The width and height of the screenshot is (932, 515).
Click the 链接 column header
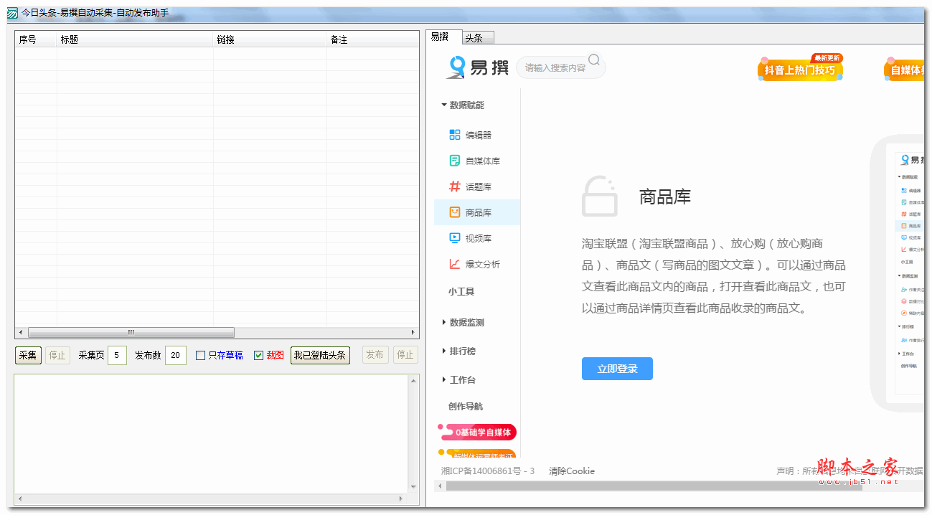point(270,39)
